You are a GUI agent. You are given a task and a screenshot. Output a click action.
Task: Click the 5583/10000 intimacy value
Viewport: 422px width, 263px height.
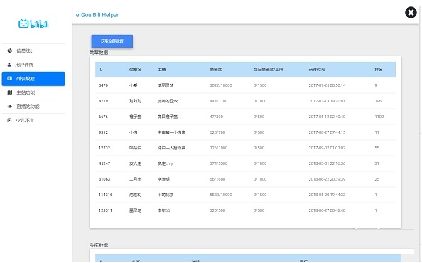coord(221,195)
